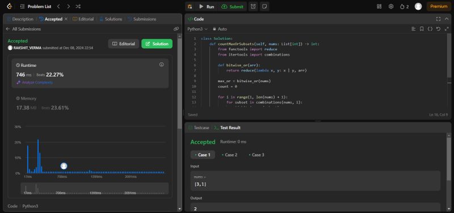Click the format code icon
454x213 pixels.
(x=413, y=29)
